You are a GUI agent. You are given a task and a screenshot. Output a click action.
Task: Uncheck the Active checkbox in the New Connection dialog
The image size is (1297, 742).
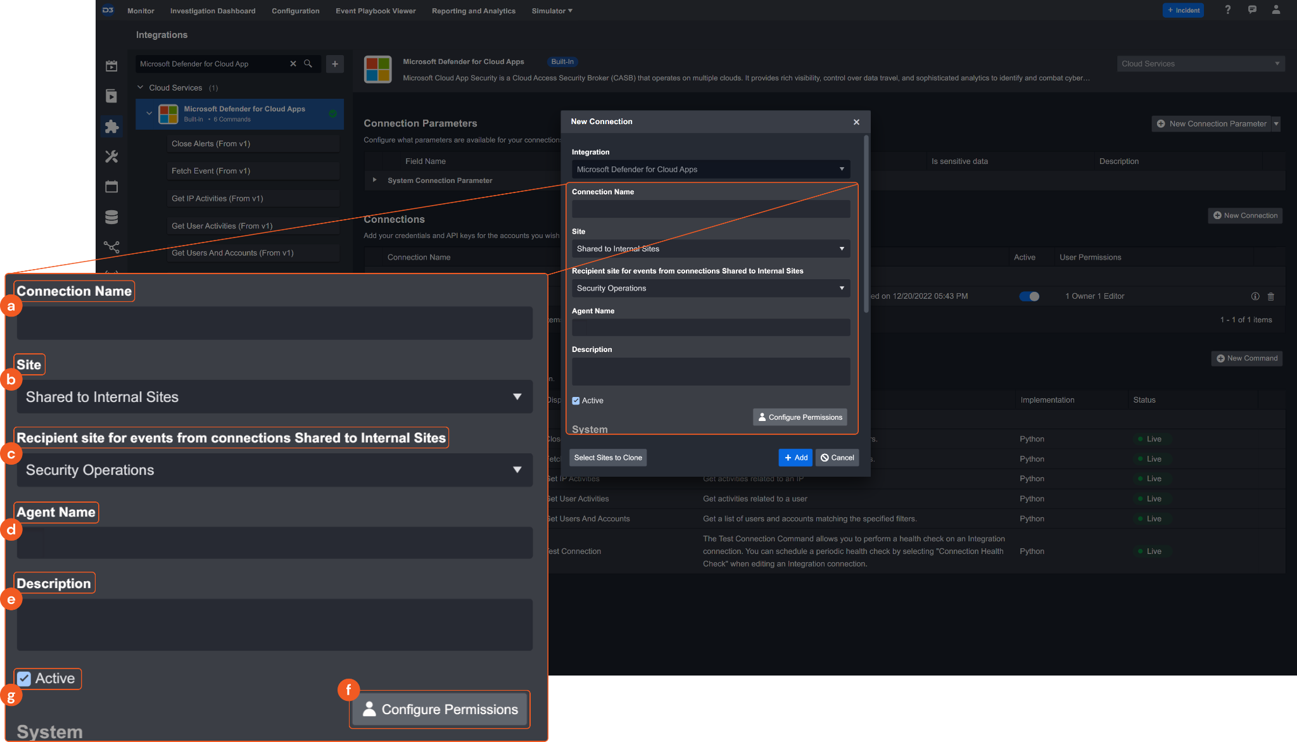576,401
